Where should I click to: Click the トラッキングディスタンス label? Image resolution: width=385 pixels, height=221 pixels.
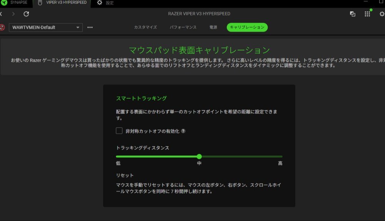click(143, 148)
